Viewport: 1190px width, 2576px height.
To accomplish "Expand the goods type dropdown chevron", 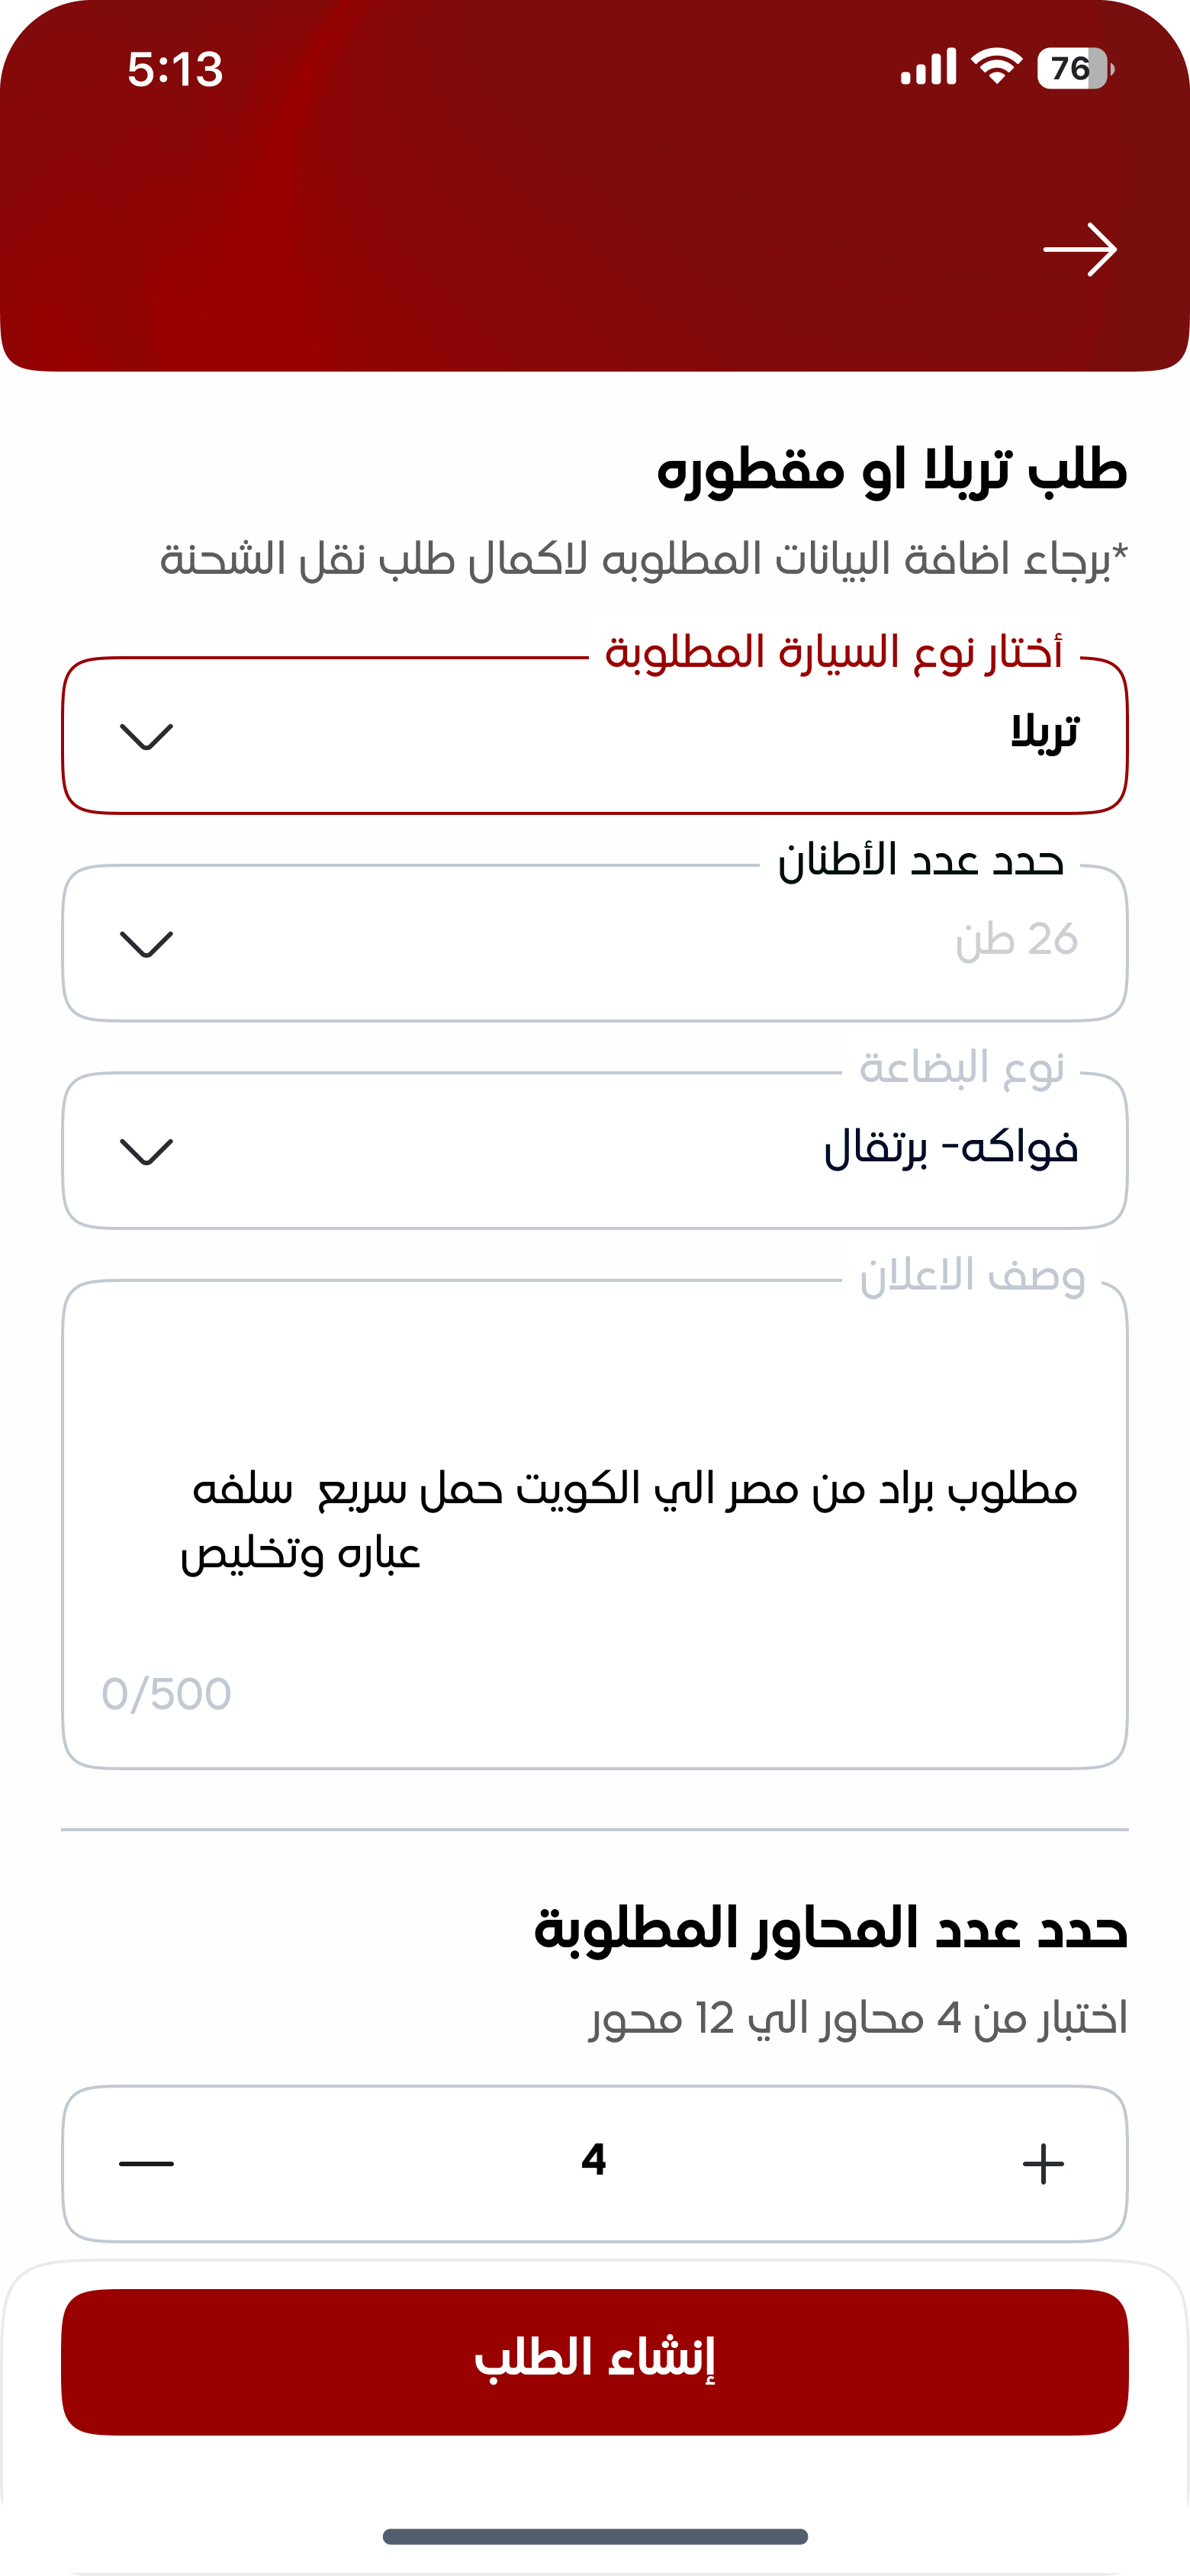I will pyautogui.click(x=146, y=1151).
